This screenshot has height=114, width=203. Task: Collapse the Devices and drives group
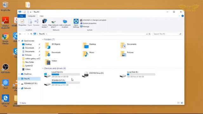[x=43, y=68]
